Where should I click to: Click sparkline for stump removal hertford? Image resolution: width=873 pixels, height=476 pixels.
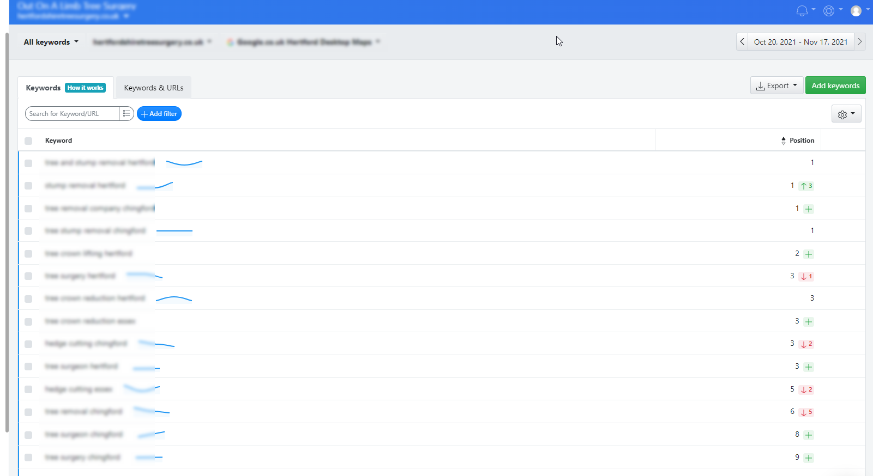pos(155,186)
